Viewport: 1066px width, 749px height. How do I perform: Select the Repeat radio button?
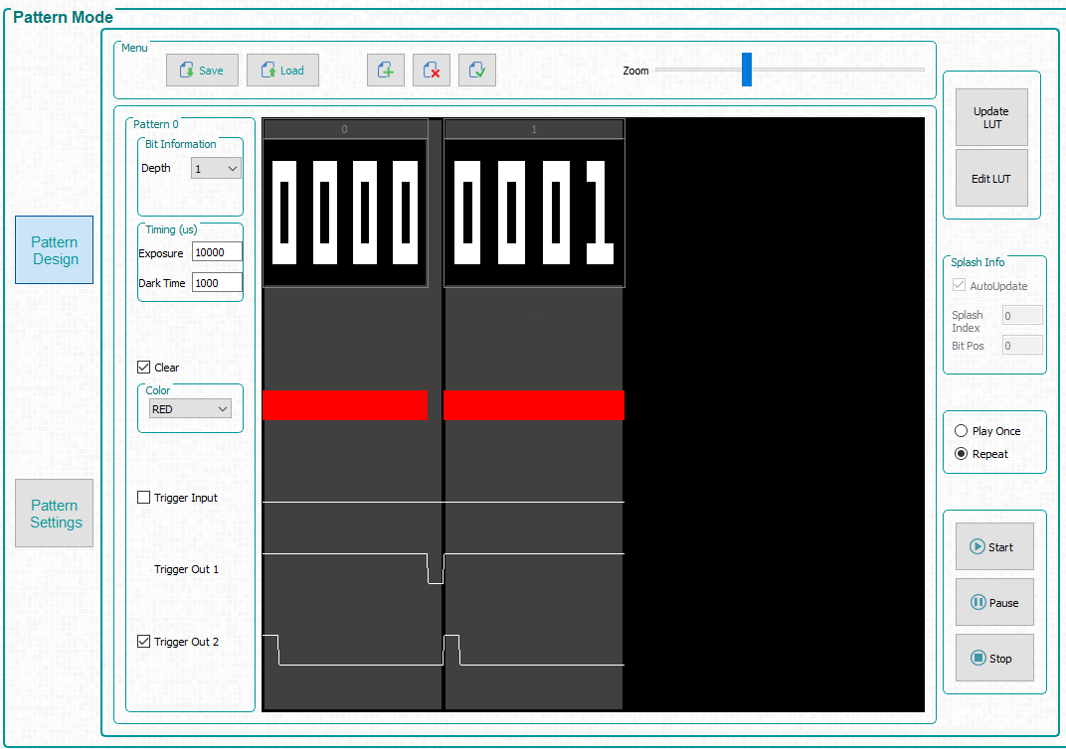click(x=961, y=454)
